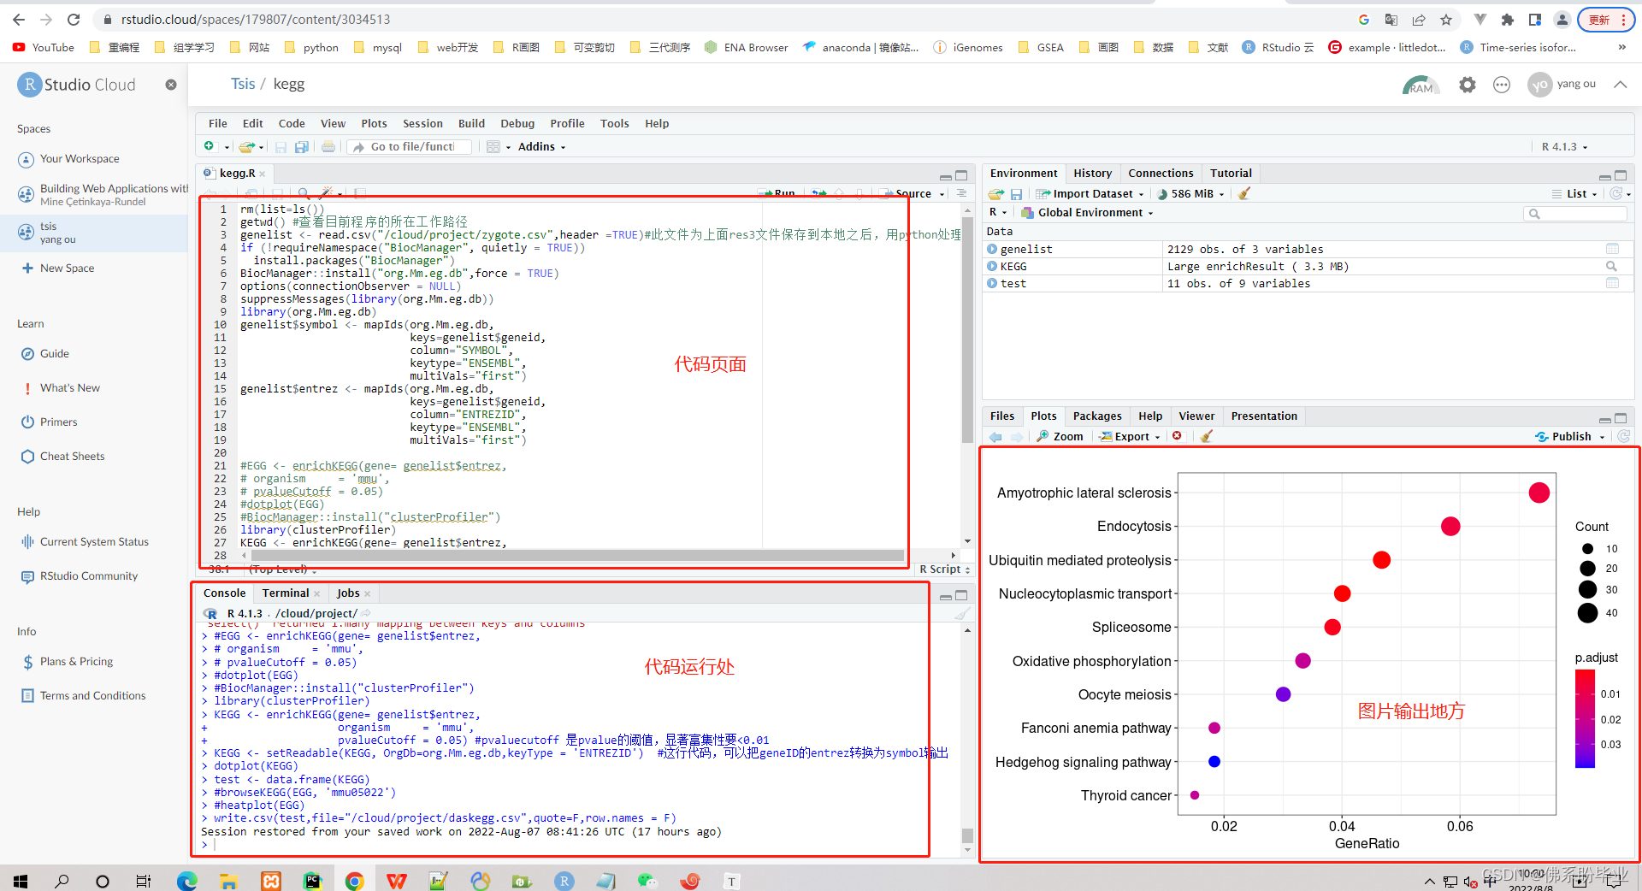Switch to the History tab
1642x891 pixels.
pos(1093,173)
